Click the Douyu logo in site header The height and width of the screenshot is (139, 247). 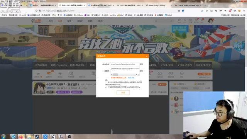36,21
